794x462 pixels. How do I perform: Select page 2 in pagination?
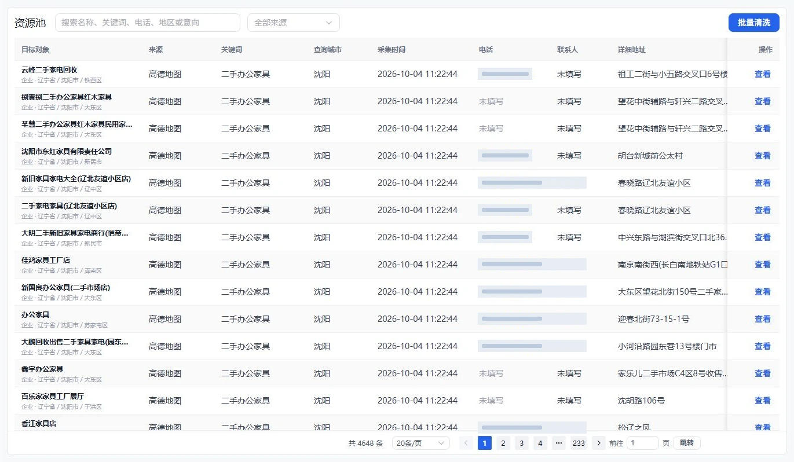503,443
